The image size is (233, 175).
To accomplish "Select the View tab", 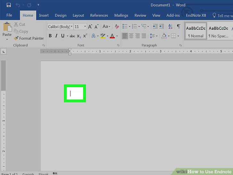I will point(156,15).
